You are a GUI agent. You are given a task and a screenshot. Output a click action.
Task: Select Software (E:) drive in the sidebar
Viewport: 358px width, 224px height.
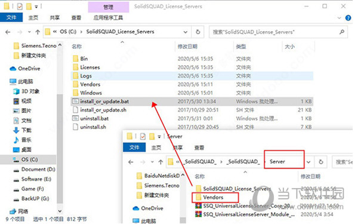click(x=32, y=179)
